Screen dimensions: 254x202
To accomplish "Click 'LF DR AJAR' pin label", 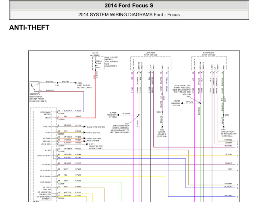I will [46, 165].
